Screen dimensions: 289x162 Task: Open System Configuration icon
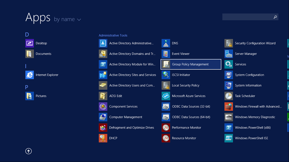click(229, 75)
